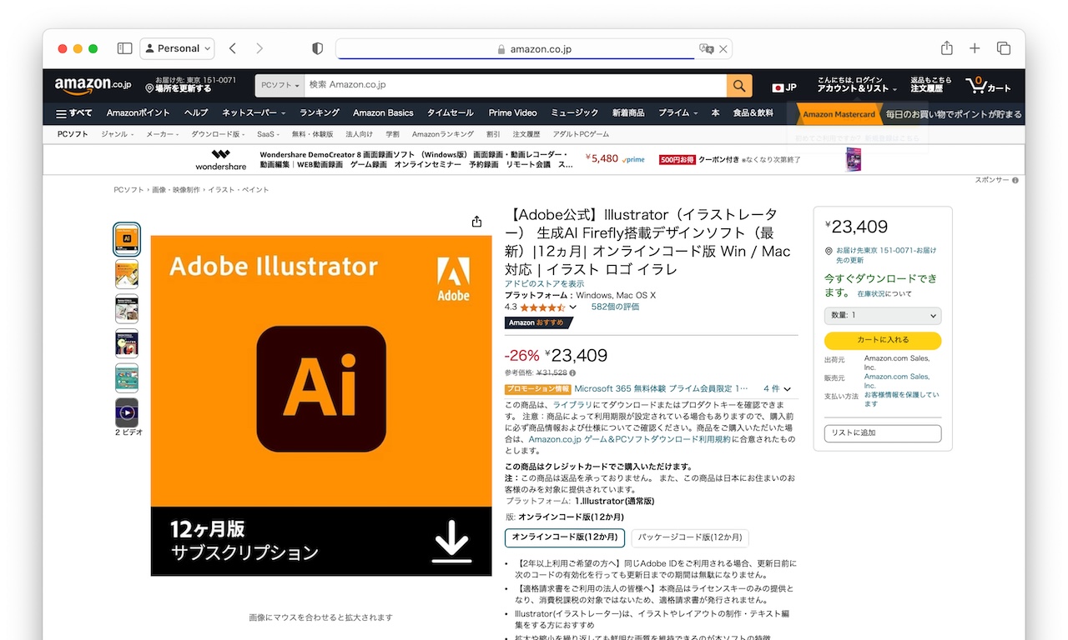
Task: Open タイムセール in nav bar
Action: pos(451,113)
